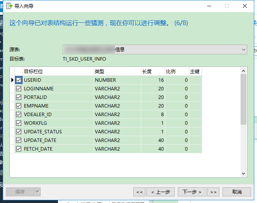Select the EMPNAME field name cell
Viewport: 257px width, 203px height.
58,106
